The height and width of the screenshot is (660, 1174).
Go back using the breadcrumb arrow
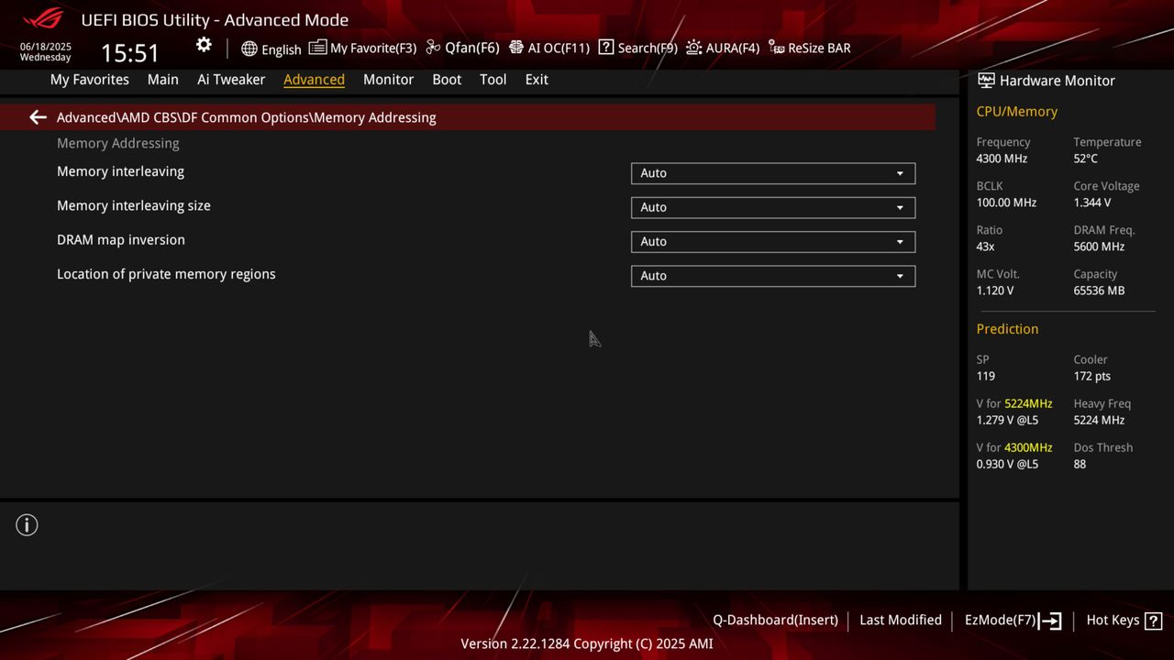tap(37, 117)
